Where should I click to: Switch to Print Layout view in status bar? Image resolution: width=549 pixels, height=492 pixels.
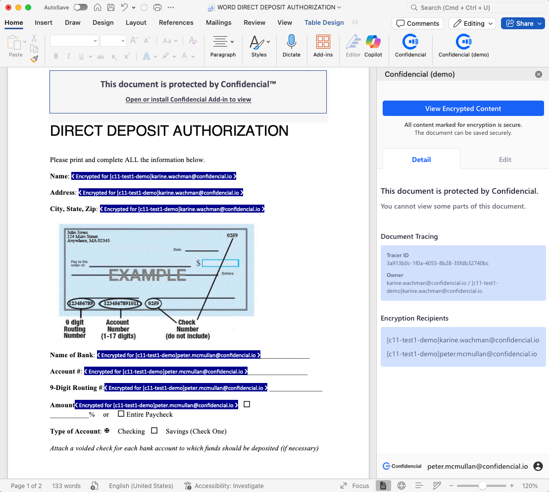tap(383, 486)
